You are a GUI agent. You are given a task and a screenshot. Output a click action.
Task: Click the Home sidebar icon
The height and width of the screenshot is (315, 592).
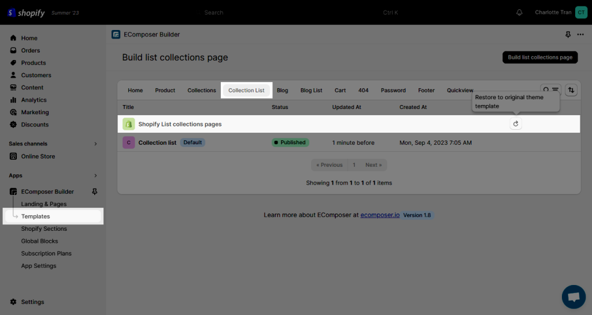tap(13, 37)
